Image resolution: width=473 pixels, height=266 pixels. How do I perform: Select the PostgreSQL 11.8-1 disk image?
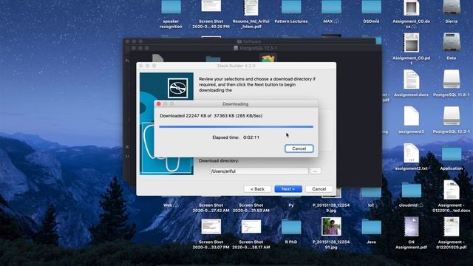(x=452, y=79)
